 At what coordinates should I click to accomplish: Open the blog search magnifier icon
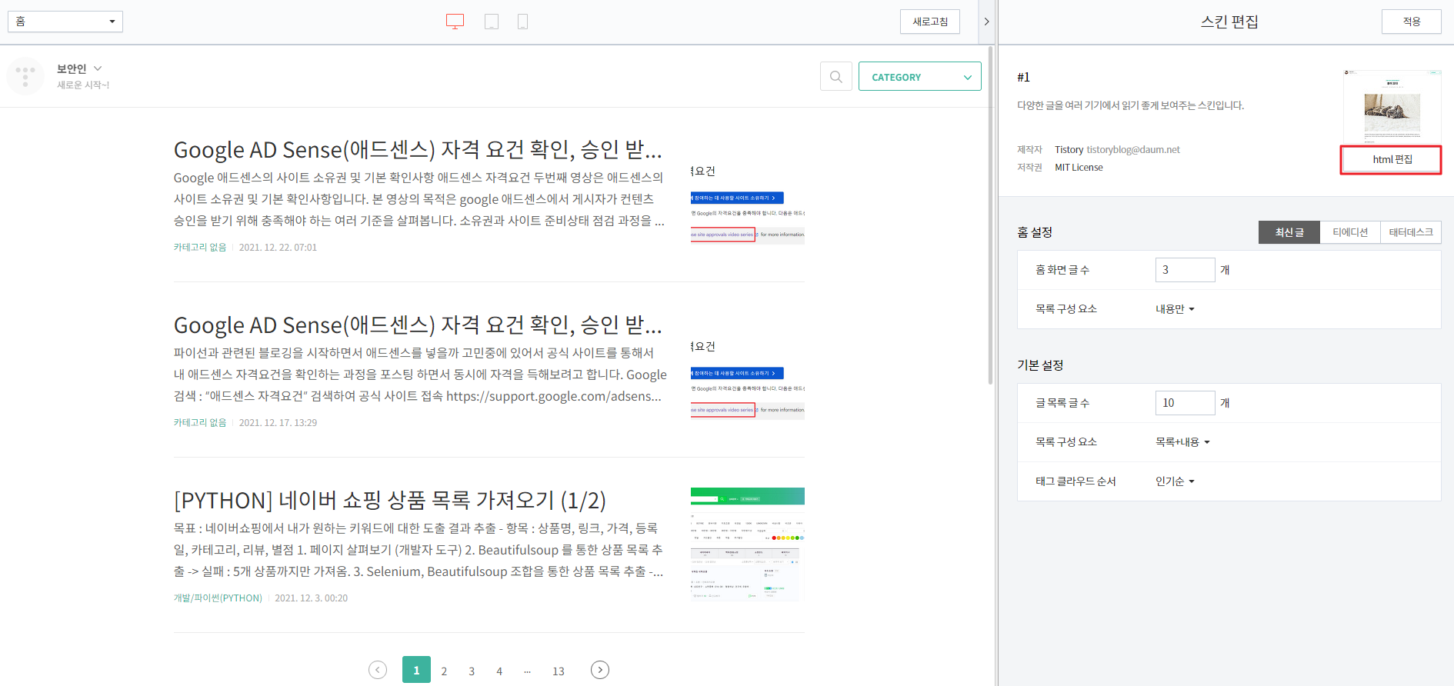tap(835, 76)
